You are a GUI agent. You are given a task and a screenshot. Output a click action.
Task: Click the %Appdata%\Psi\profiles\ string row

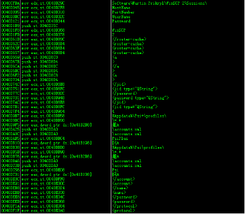122,148
